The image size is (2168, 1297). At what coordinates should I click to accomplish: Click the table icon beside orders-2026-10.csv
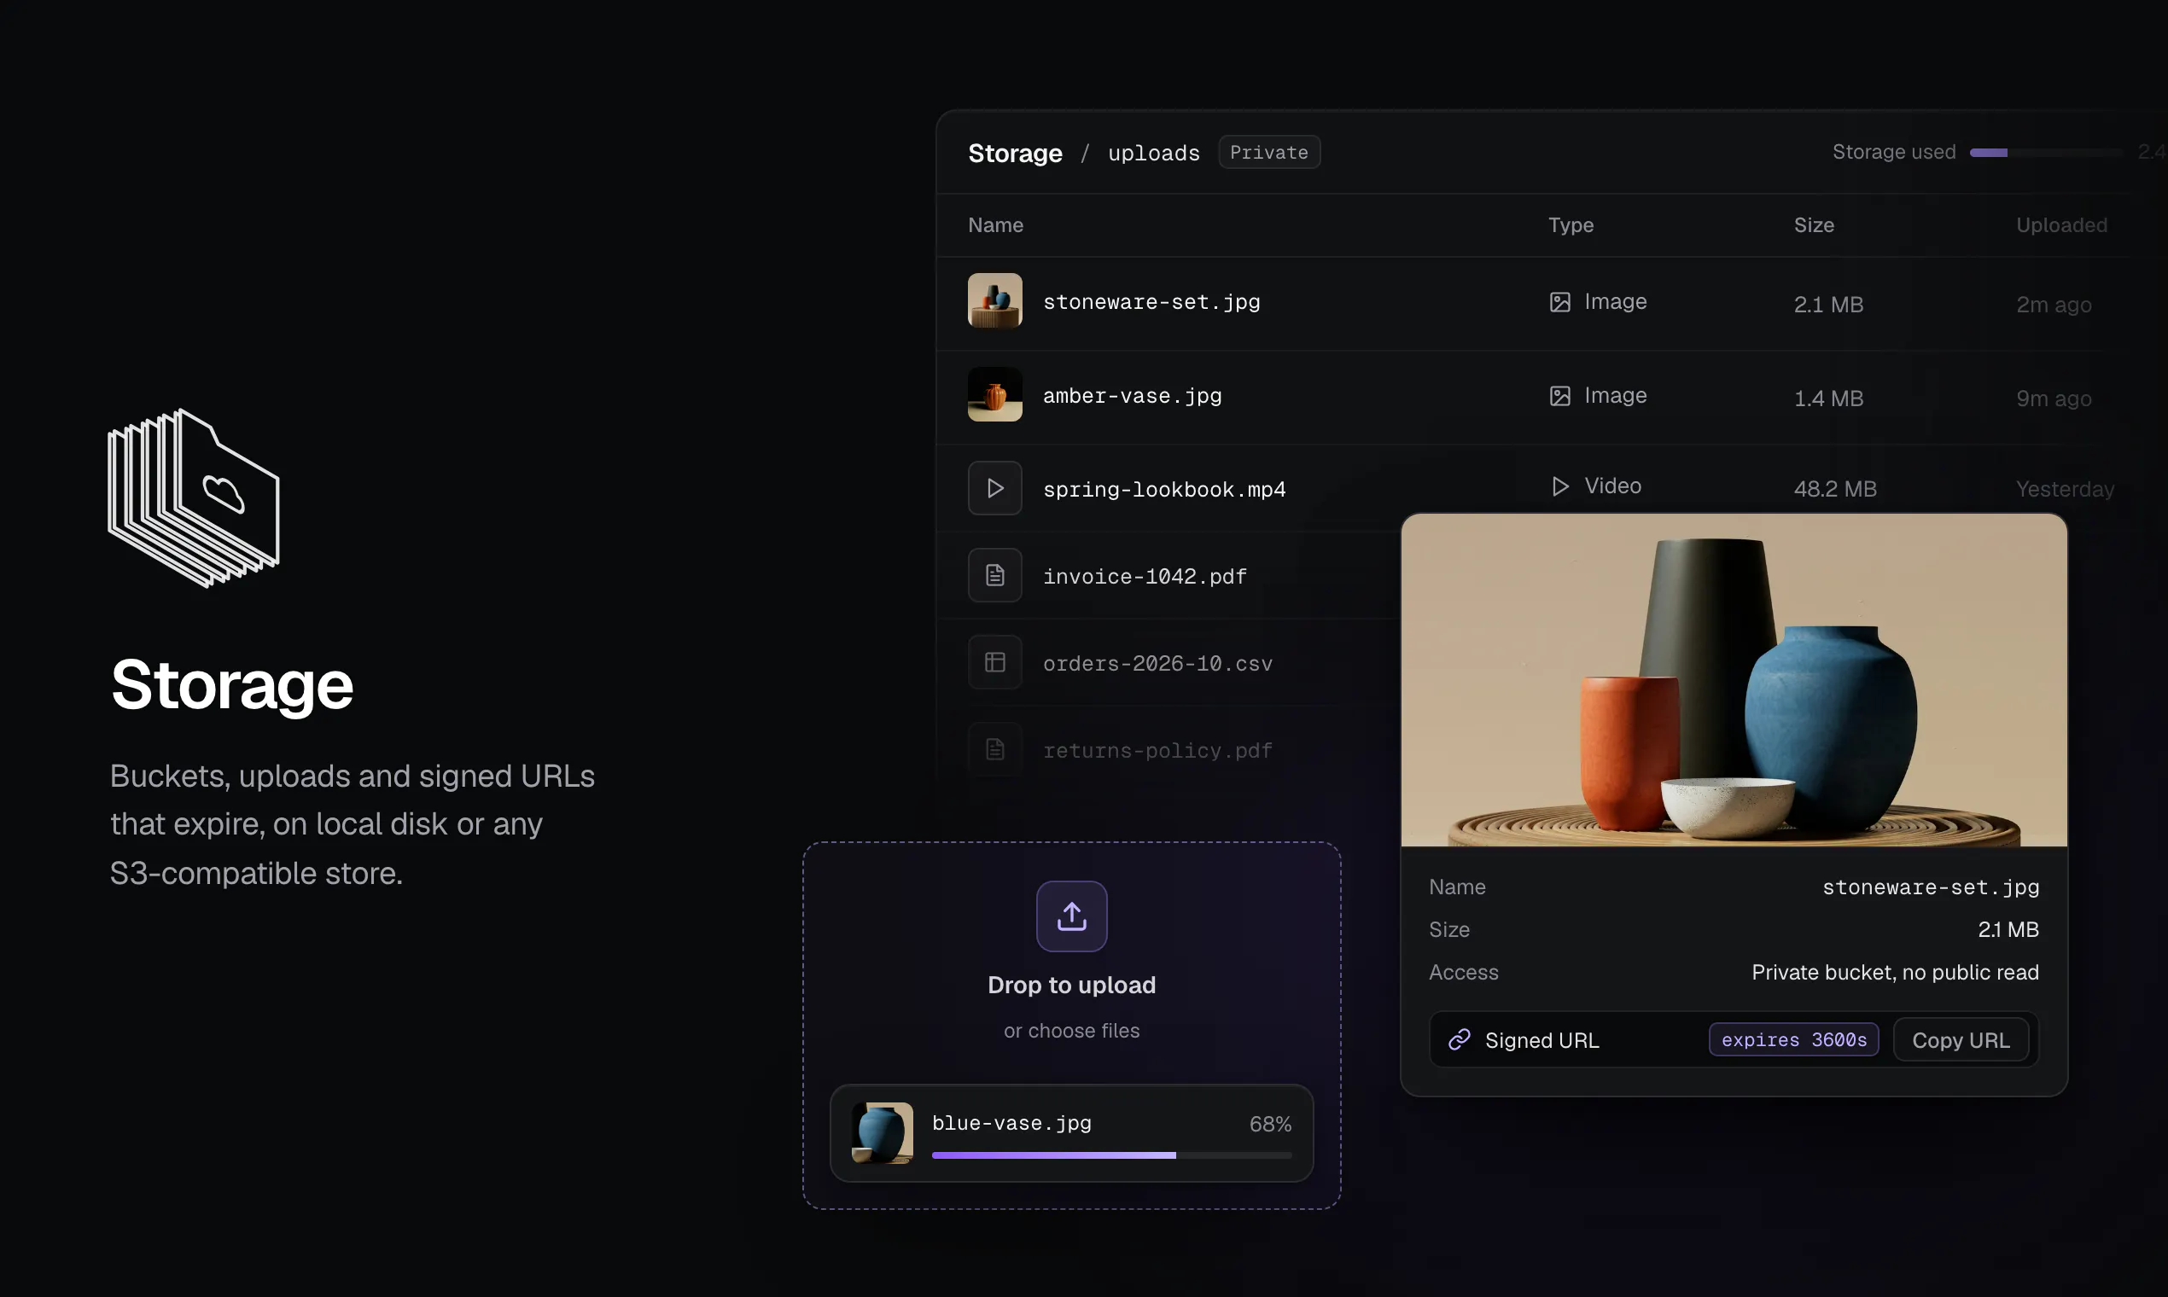[995, 662]
